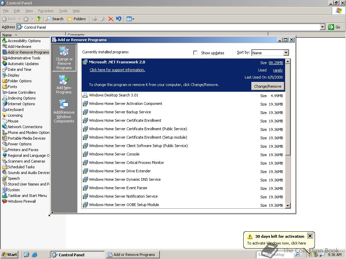Open the Edit menu

point(17,11)
